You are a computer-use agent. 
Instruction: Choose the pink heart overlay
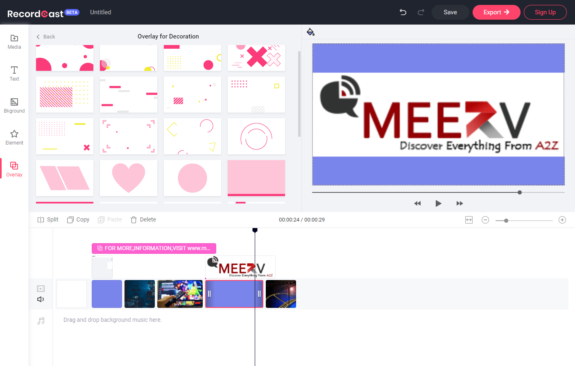click(x=129, y=178)
